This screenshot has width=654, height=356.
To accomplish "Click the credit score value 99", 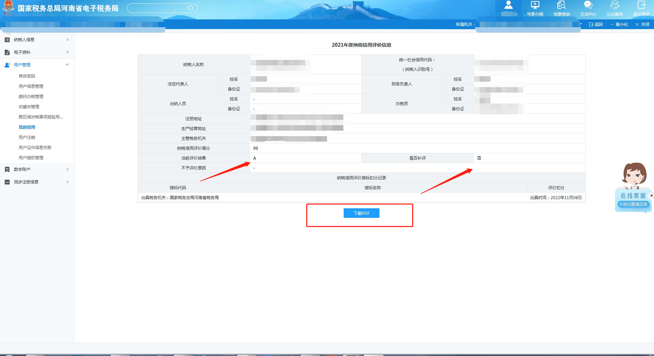I will 255,148.
